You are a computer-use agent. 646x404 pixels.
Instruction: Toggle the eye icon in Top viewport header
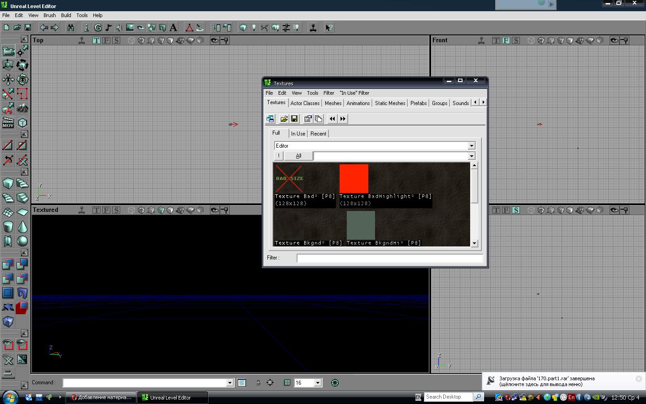pos(215,40)
